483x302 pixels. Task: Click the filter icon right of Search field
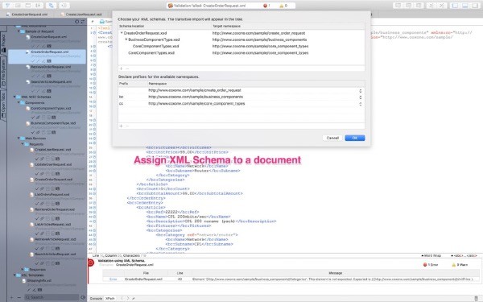(x=83, y=297)
